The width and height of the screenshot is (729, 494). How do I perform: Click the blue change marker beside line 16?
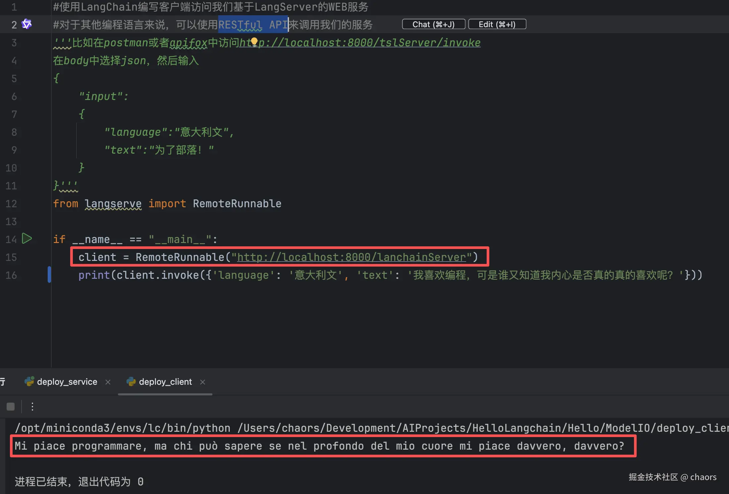tap(49, 275)
